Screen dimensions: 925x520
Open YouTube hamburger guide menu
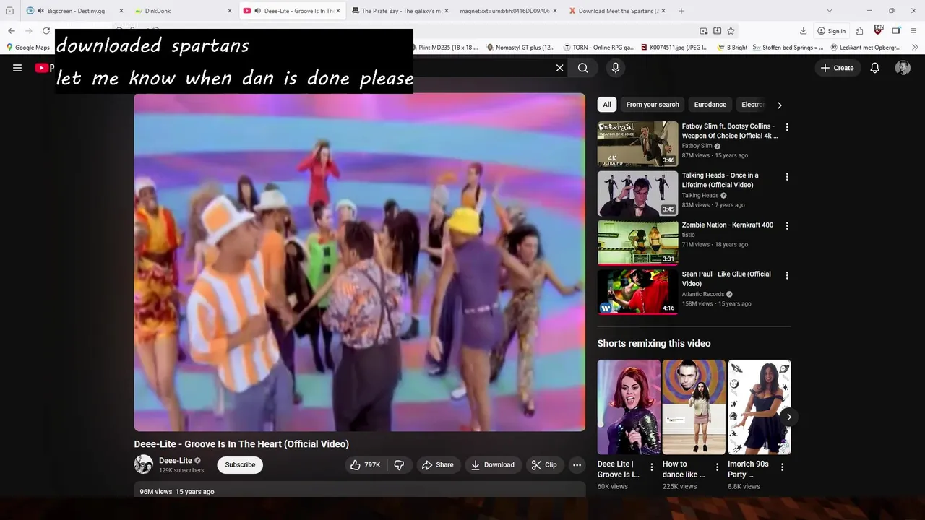[x=17, y=68]
